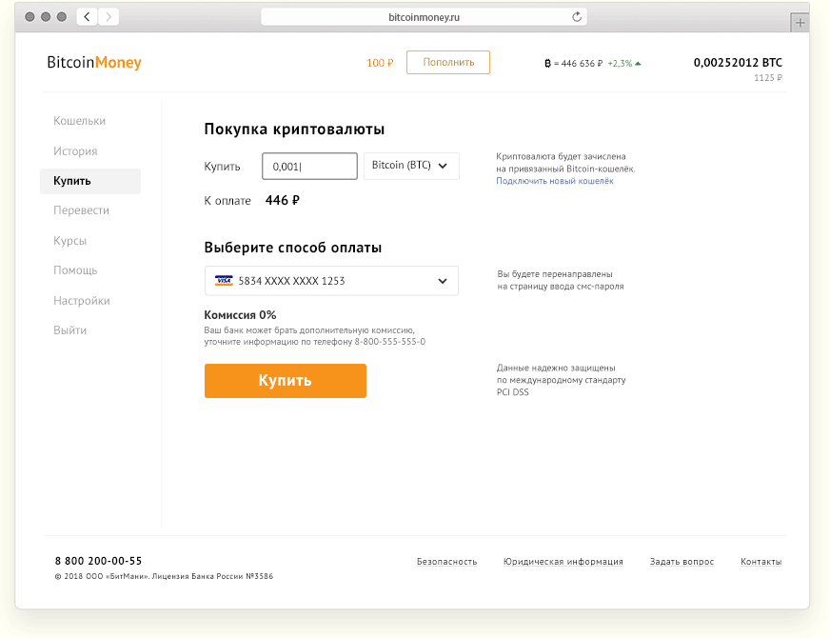This screenshot has height=638, width=830.
Task: Click the browser address bar
Action: [x=424, y=17]
